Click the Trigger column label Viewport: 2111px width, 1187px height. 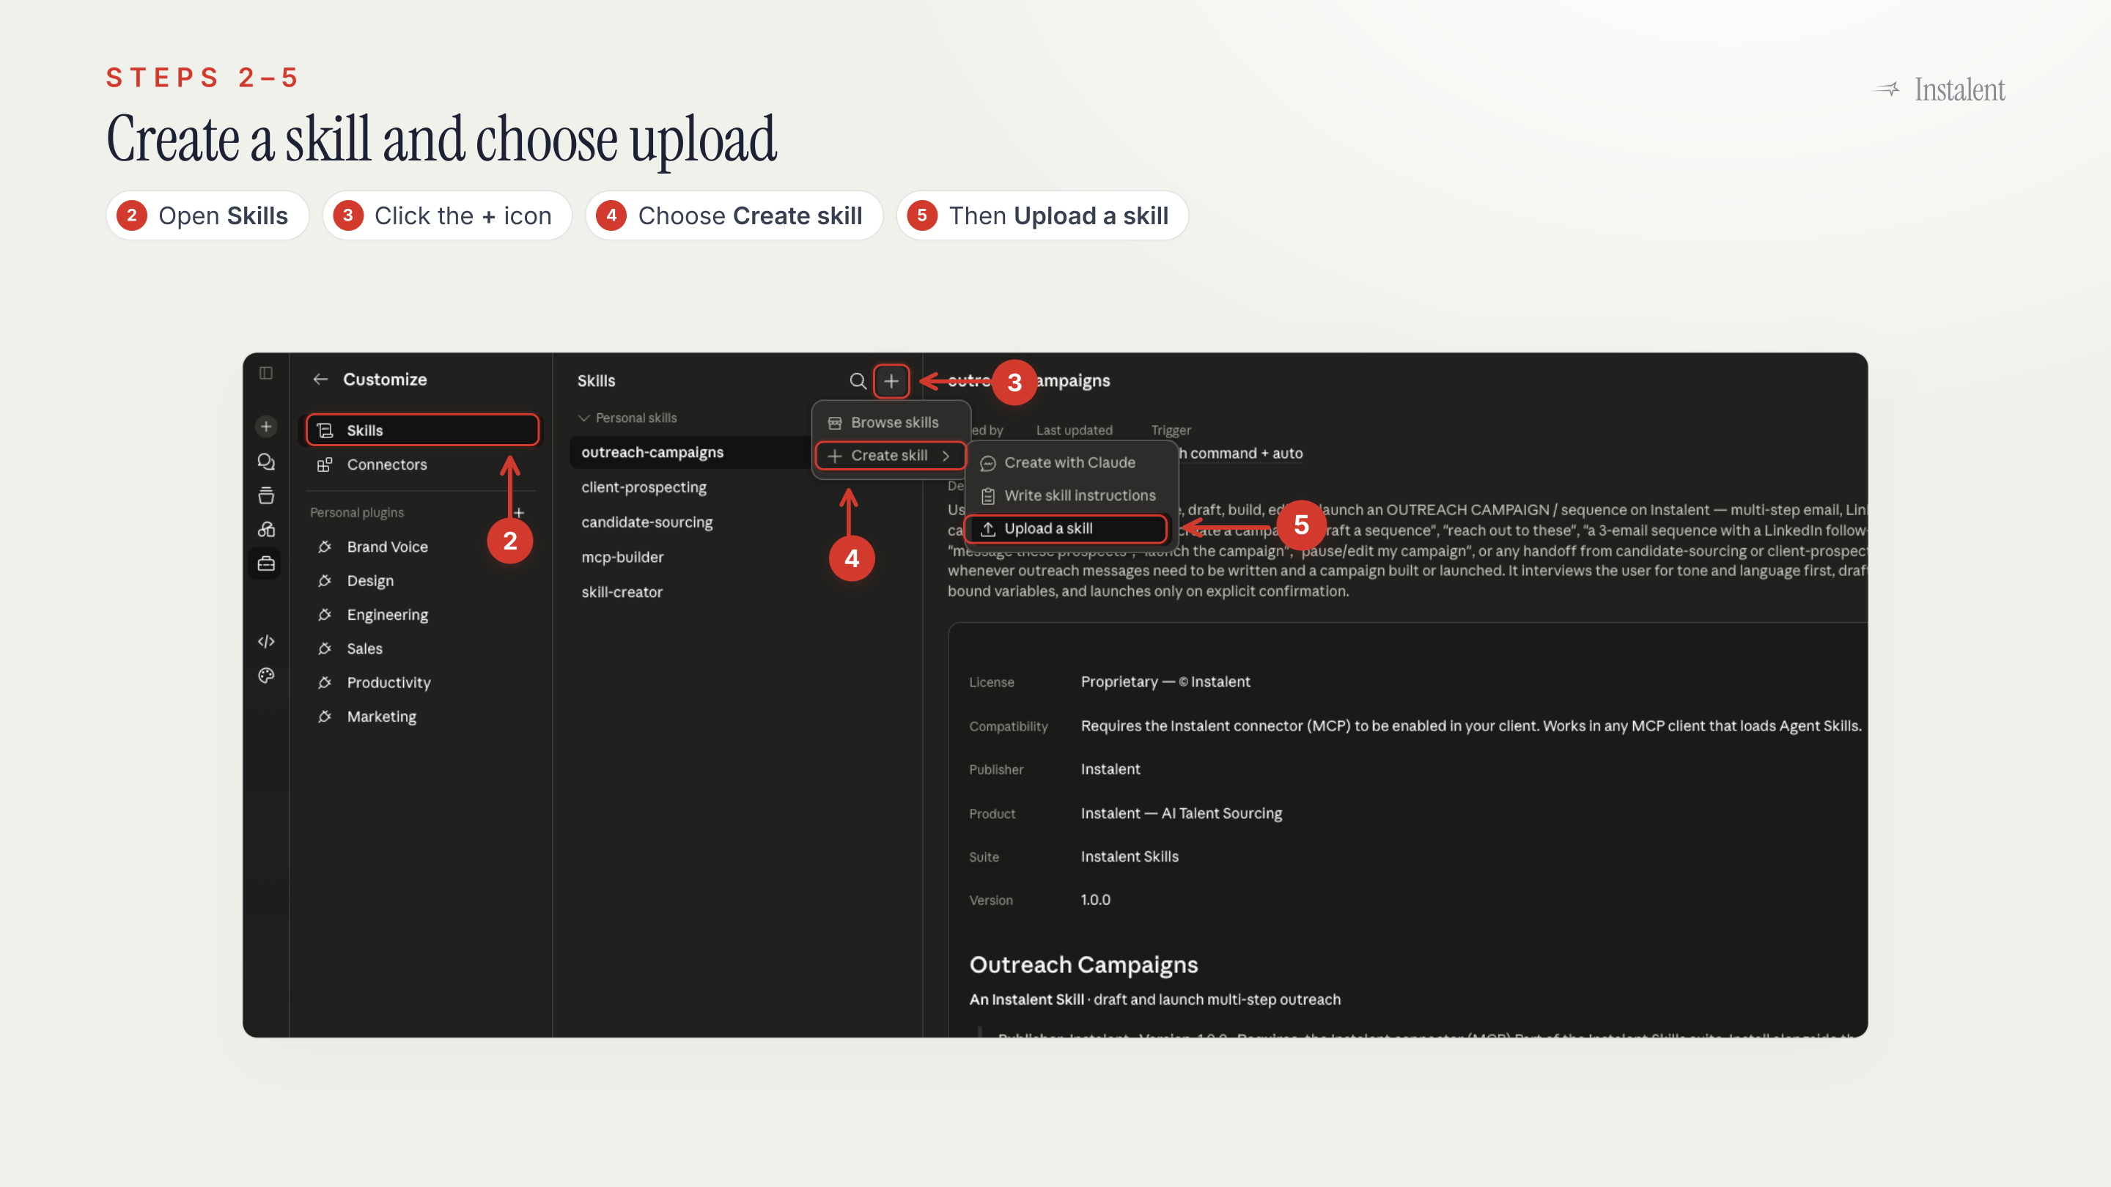click(1171, 430)
